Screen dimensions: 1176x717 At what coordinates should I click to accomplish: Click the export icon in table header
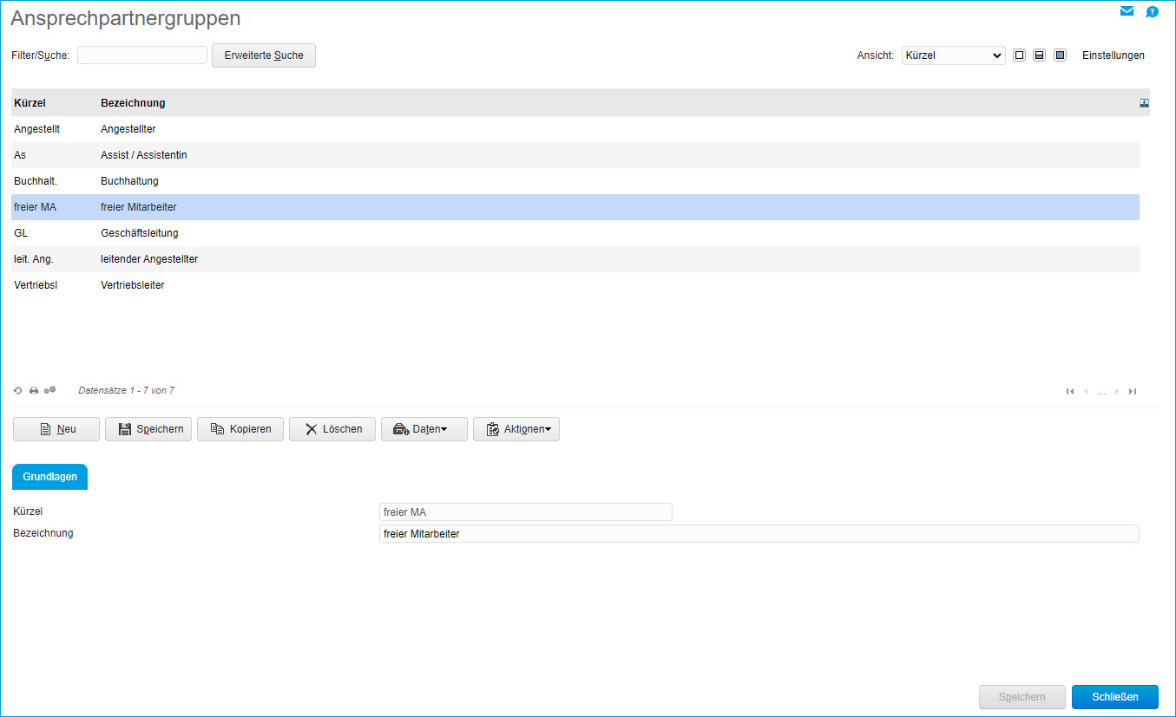(1144, 103)
